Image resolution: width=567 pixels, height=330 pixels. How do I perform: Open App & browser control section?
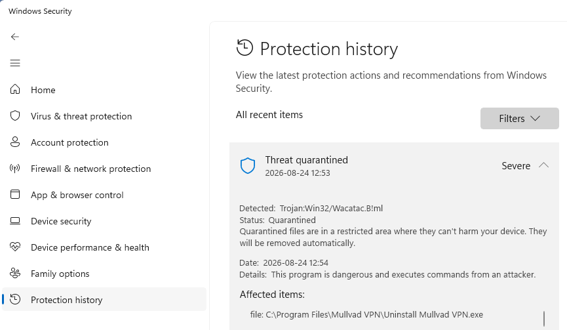tap(104, 195)
